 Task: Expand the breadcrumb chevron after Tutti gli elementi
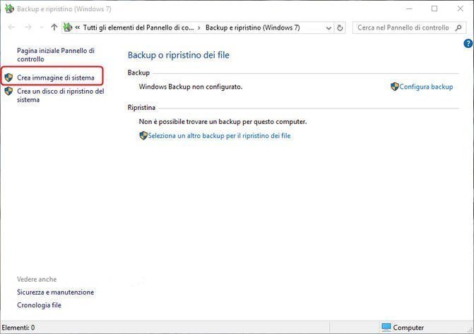click(199, 28)
